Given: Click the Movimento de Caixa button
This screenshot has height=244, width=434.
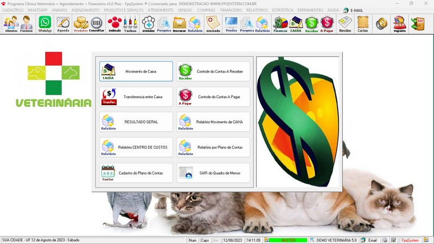Looking at the screenshot, I should pyautogui.click(x=136, y=72).
